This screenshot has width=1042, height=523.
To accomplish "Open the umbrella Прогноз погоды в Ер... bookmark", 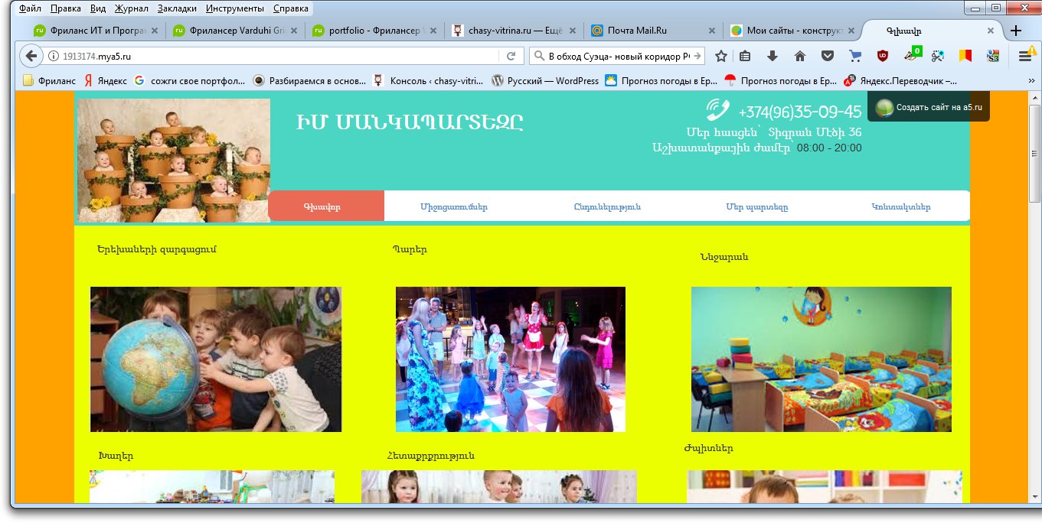I will coord(781,80).
